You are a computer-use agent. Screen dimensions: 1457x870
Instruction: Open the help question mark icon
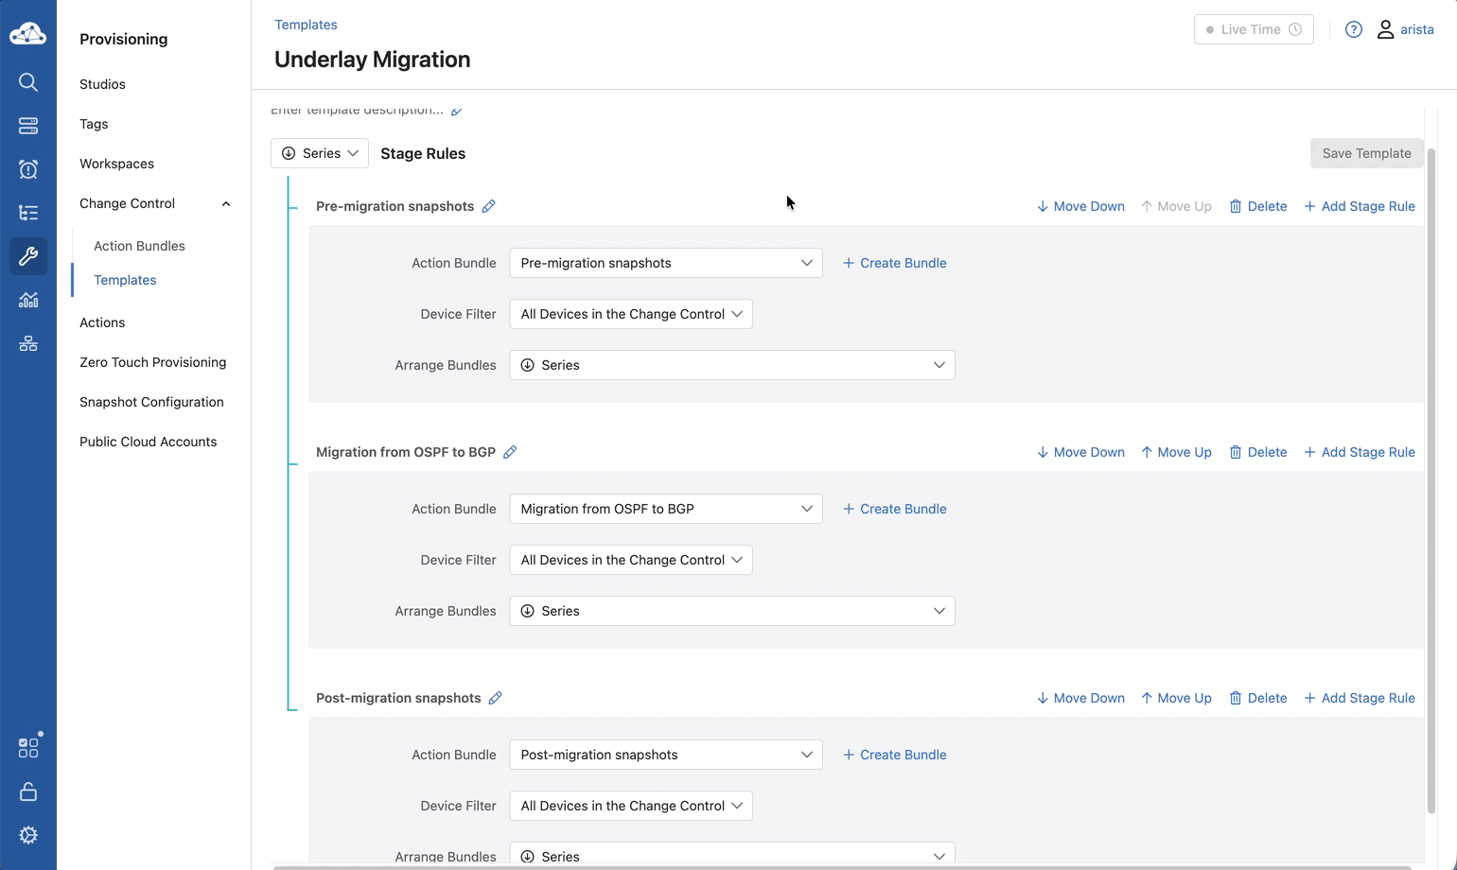[x=1354, y=29]
